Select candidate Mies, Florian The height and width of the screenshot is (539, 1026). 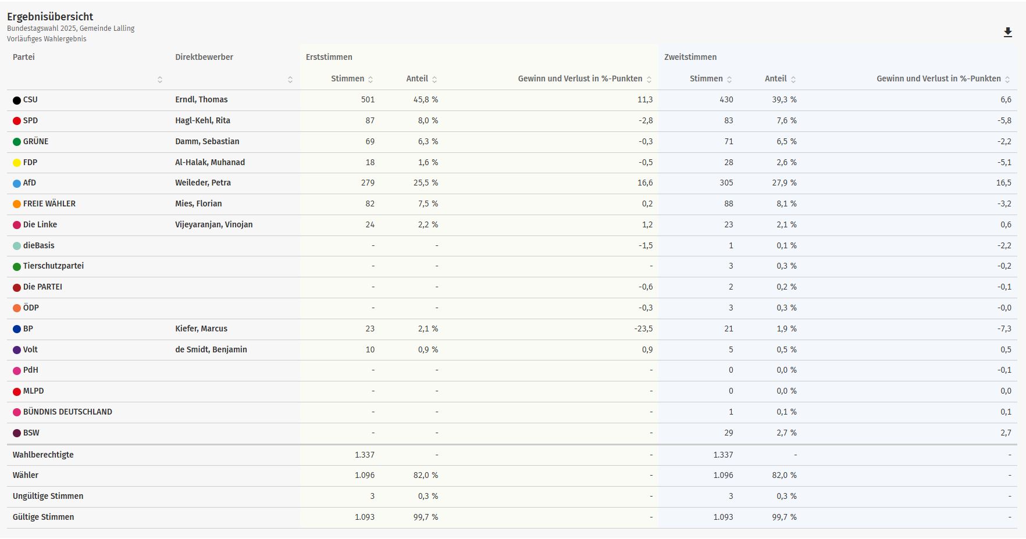point(198,204)
